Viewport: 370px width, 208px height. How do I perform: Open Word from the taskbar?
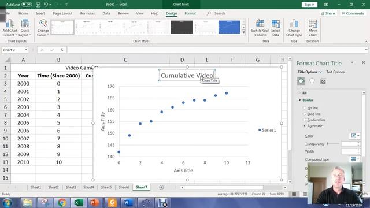click(x=128, y=203)
